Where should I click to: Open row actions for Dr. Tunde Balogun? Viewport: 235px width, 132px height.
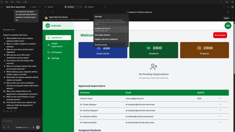pyautogui.click(x=220, y=104)
